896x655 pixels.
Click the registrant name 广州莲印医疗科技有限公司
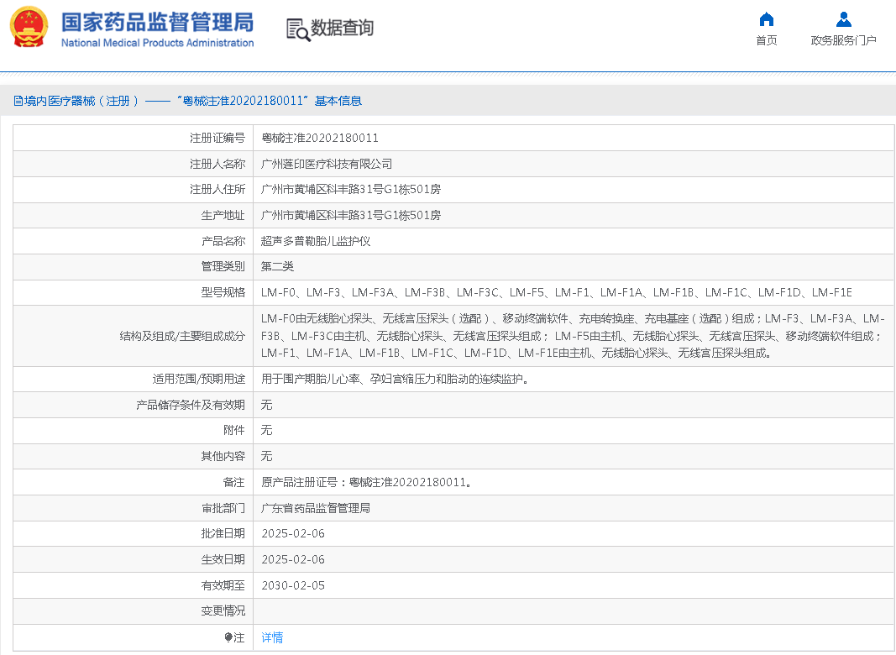click(327, 164)
